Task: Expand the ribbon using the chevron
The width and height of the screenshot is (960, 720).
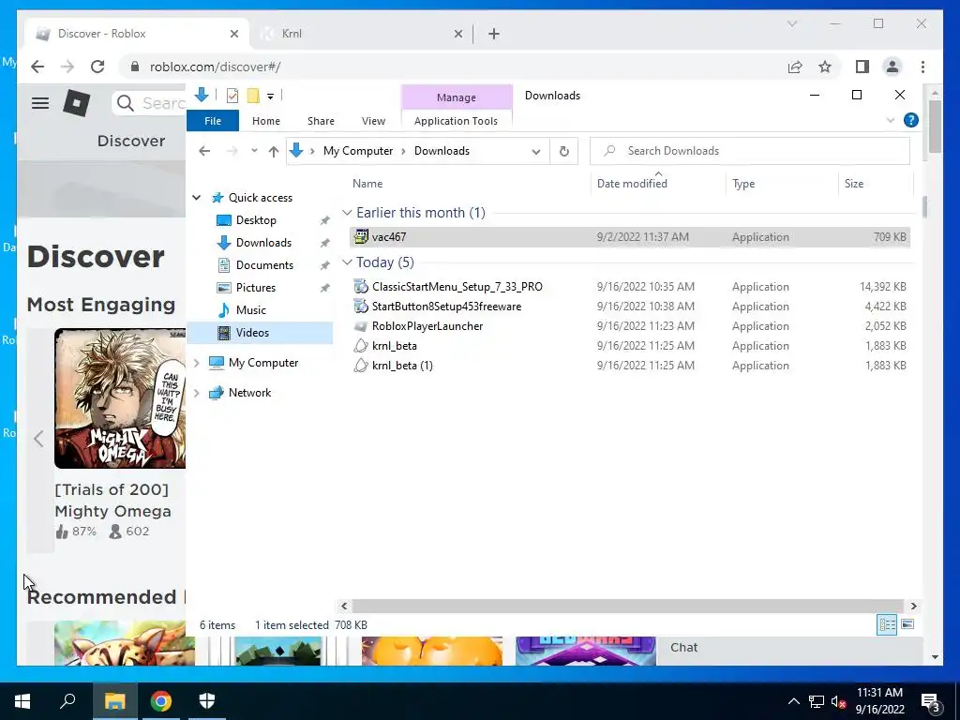Action: pos(891,121)
